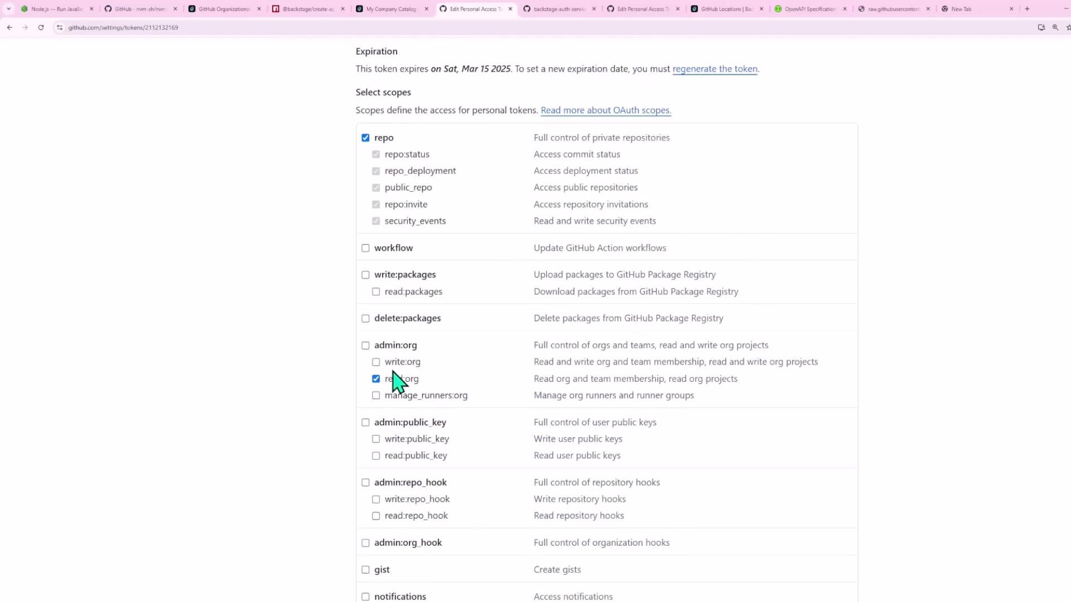1071x602 pixels.
Task: Open the tab search dropdown arrow
Action: 8,9
